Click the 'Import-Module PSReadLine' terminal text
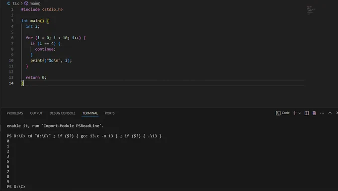This screenshot has height=191, width=338. [x=72, y=126]
